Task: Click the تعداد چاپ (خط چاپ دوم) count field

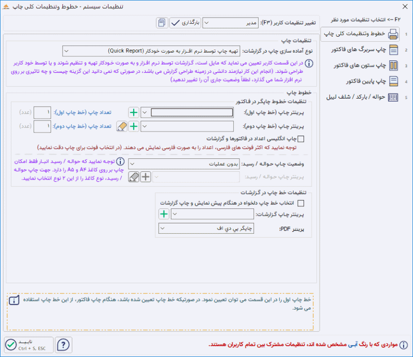Action: click(x=42, y=126)
